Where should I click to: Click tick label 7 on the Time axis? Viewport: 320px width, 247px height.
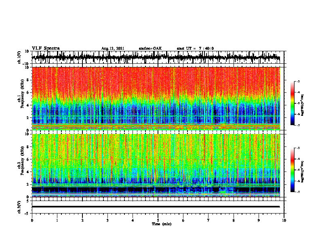(x=208, y=220)
